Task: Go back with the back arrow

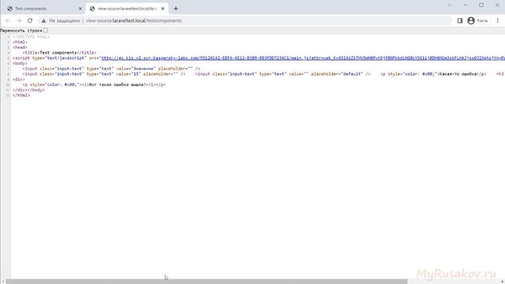Action: click(8, 21)
